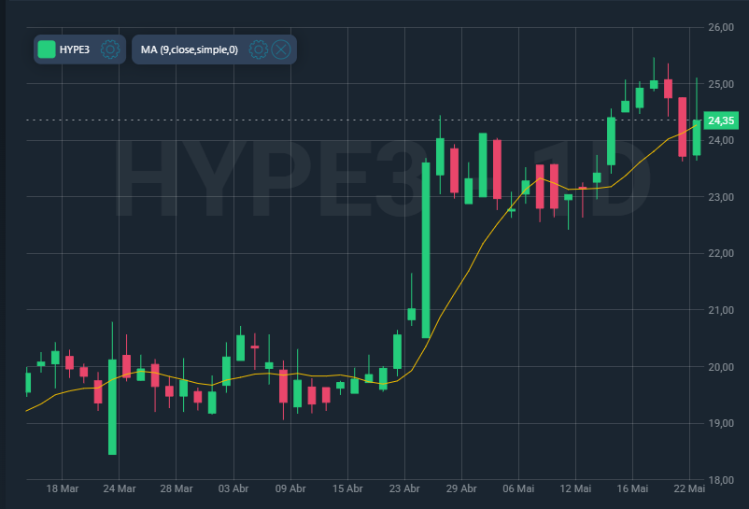Click the 24 Mar date label
This screenshot has height=509, width=749.
pos(120,488)
